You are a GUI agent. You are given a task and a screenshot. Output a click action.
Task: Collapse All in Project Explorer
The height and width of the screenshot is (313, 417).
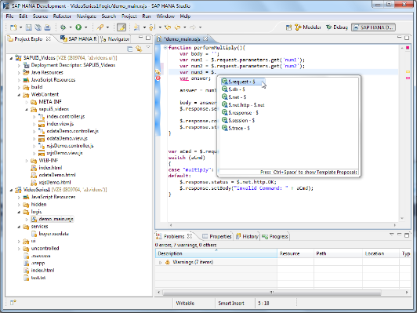[x=130, y=49]
